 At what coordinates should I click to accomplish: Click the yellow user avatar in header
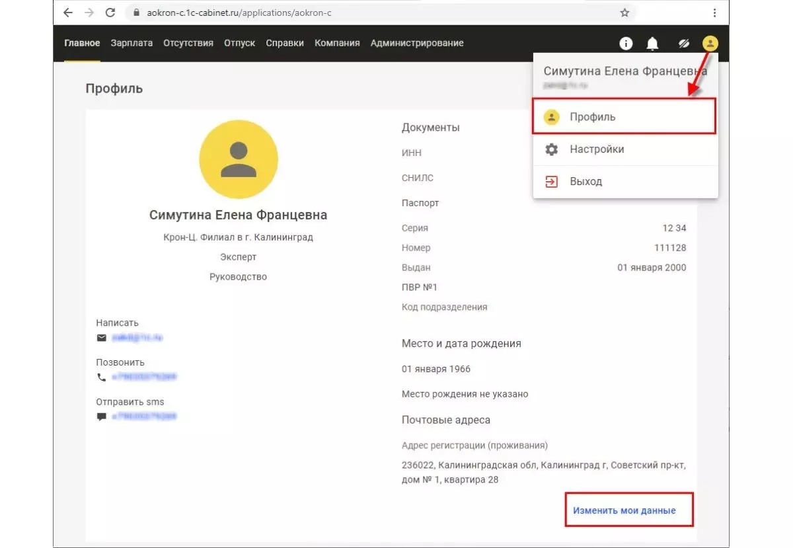click(710, 44)
